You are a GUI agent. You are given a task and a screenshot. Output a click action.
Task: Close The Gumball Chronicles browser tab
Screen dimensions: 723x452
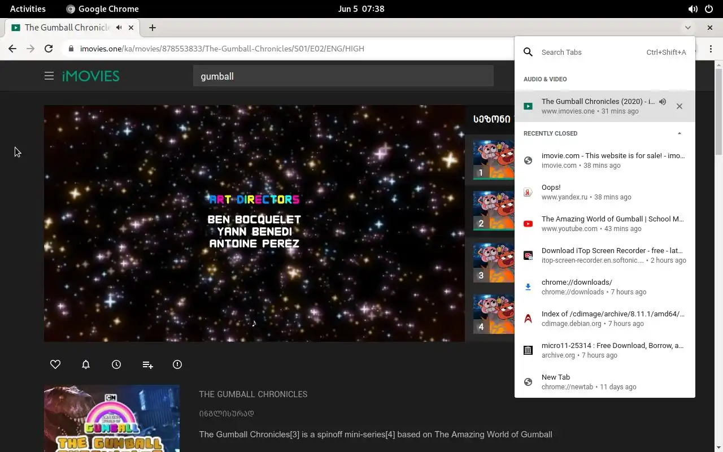tap(131, 27)
